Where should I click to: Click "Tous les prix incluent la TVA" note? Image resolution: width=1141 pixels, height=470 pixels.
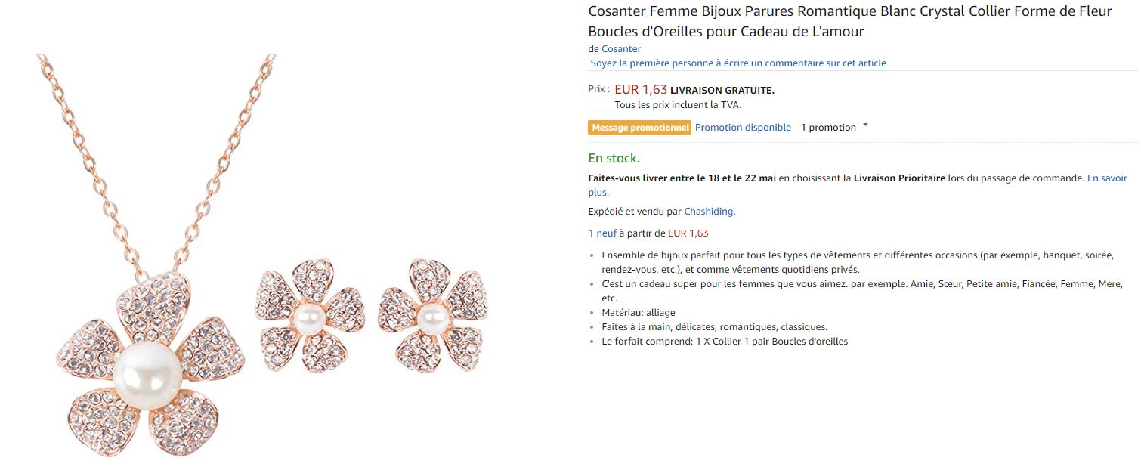(x=678, y=105)
